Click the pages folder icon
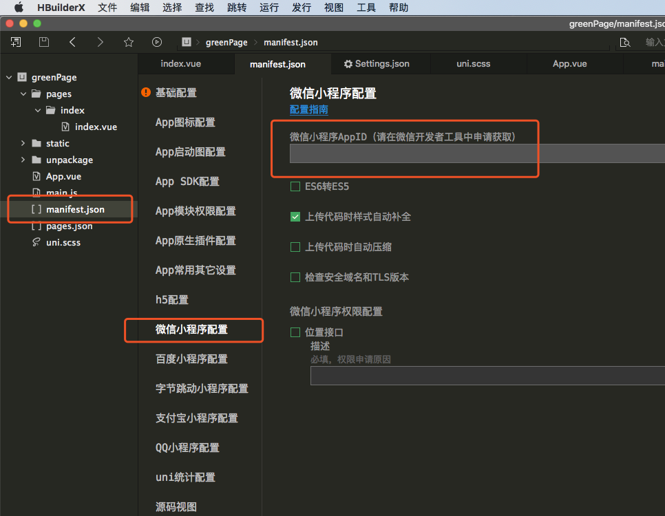 click(36, 94)
